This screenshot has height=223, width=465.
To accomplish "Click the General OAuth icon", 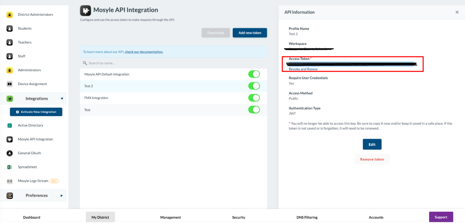I will click(x=10, y=153).
